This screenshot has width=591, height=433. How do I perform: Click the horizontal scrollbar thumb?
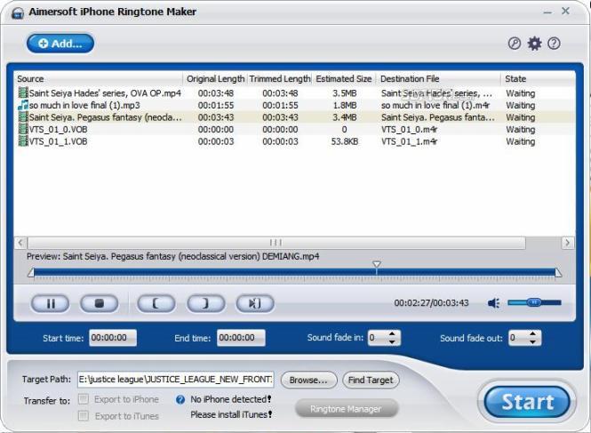pyautogui.click(x=276, y=243)
